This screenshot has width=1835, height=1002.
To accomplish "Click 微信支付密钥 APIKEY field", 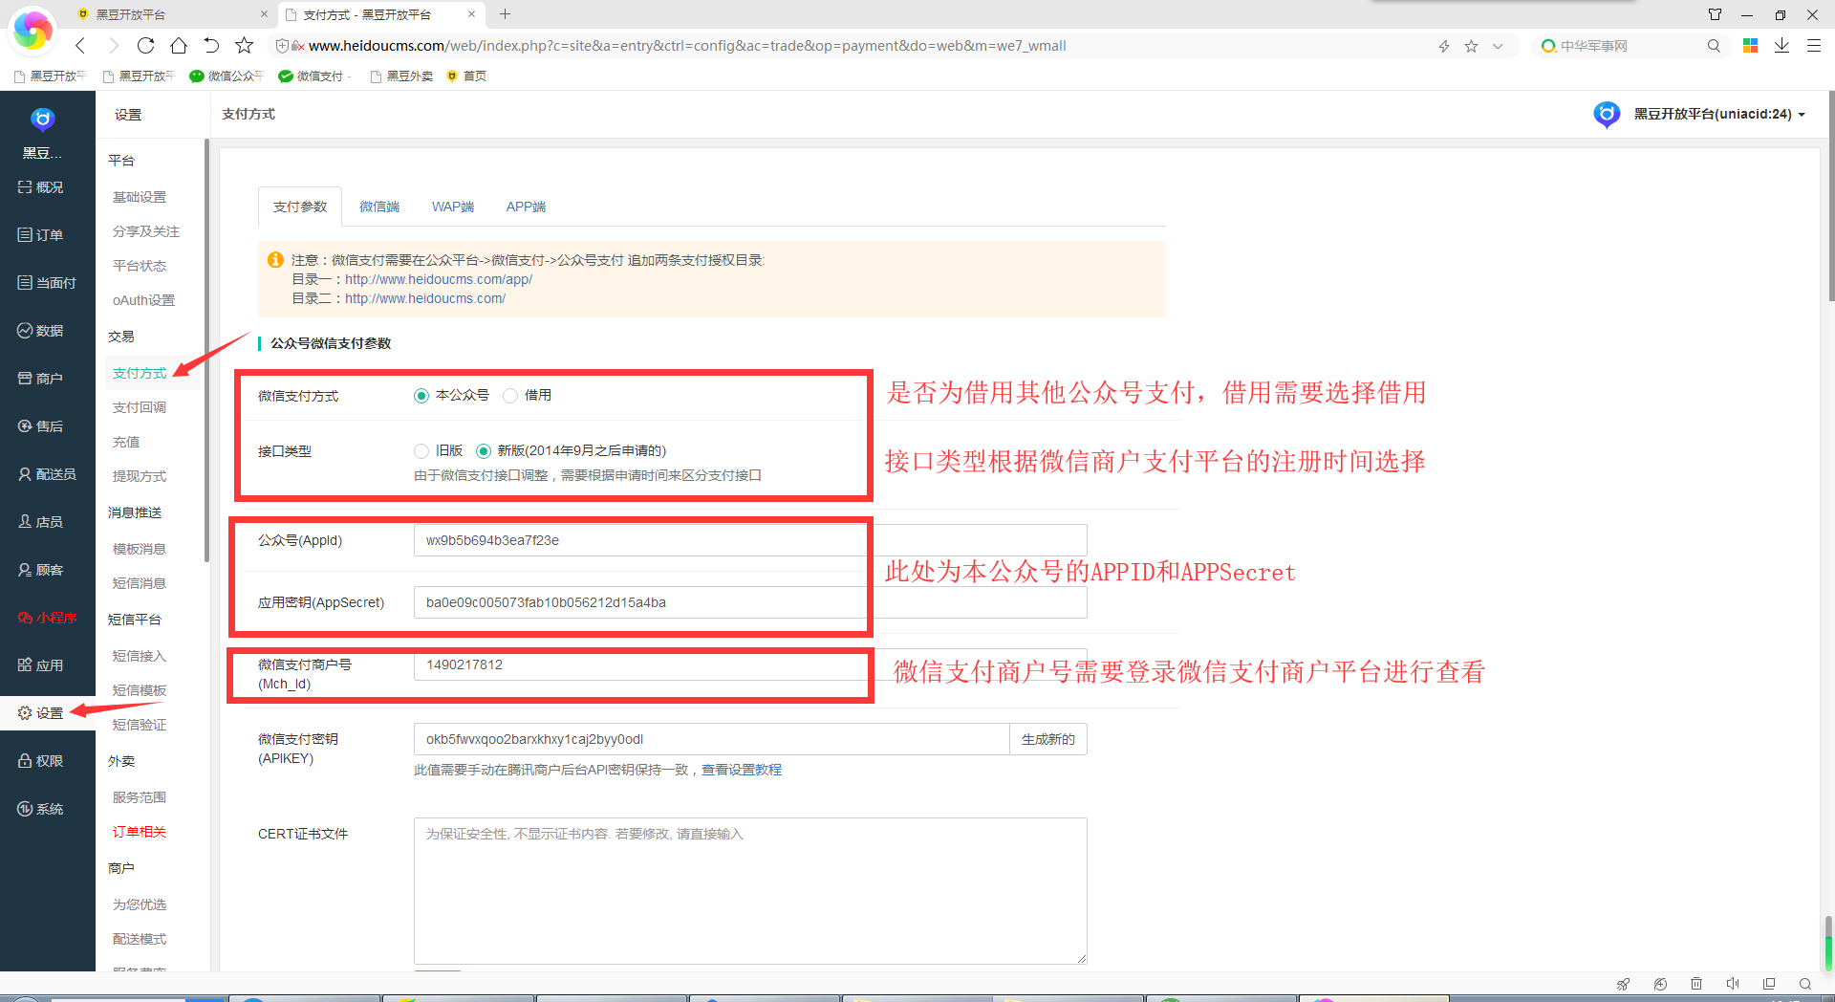I will point(712,739).
